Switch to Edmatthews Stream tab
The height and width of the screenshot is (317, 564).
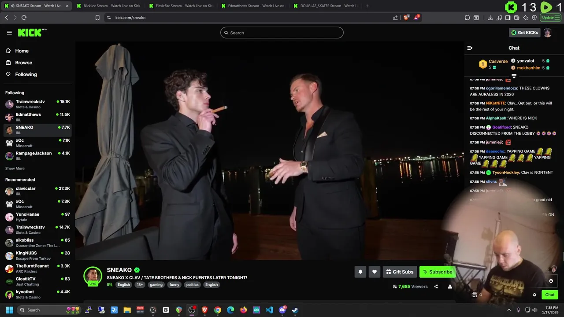pos(253,6)
